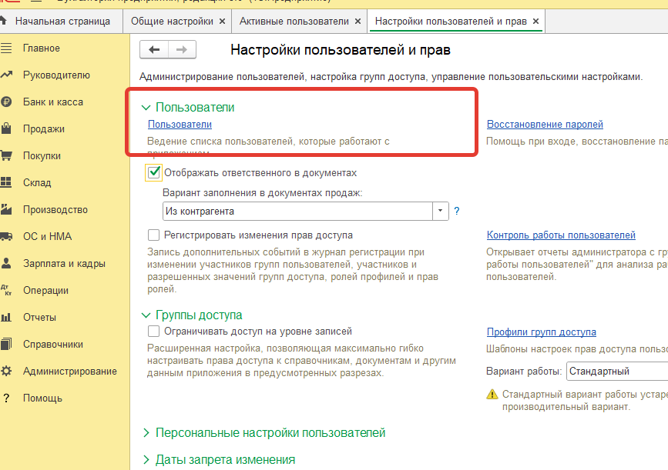The image size is (668, 470).
Task: Open the Продажи section
Action: (x=43, y=129)
